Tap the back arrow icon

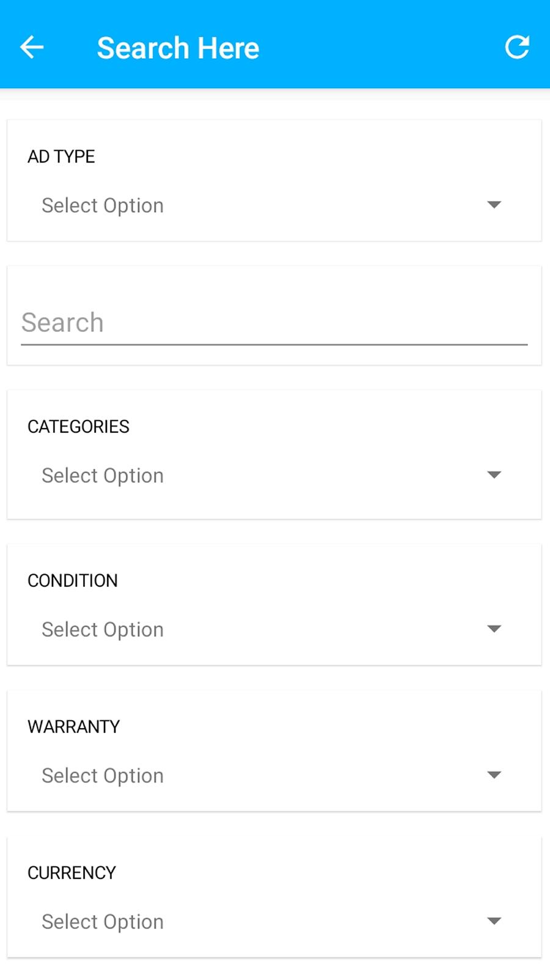click(x=32, y=47)
